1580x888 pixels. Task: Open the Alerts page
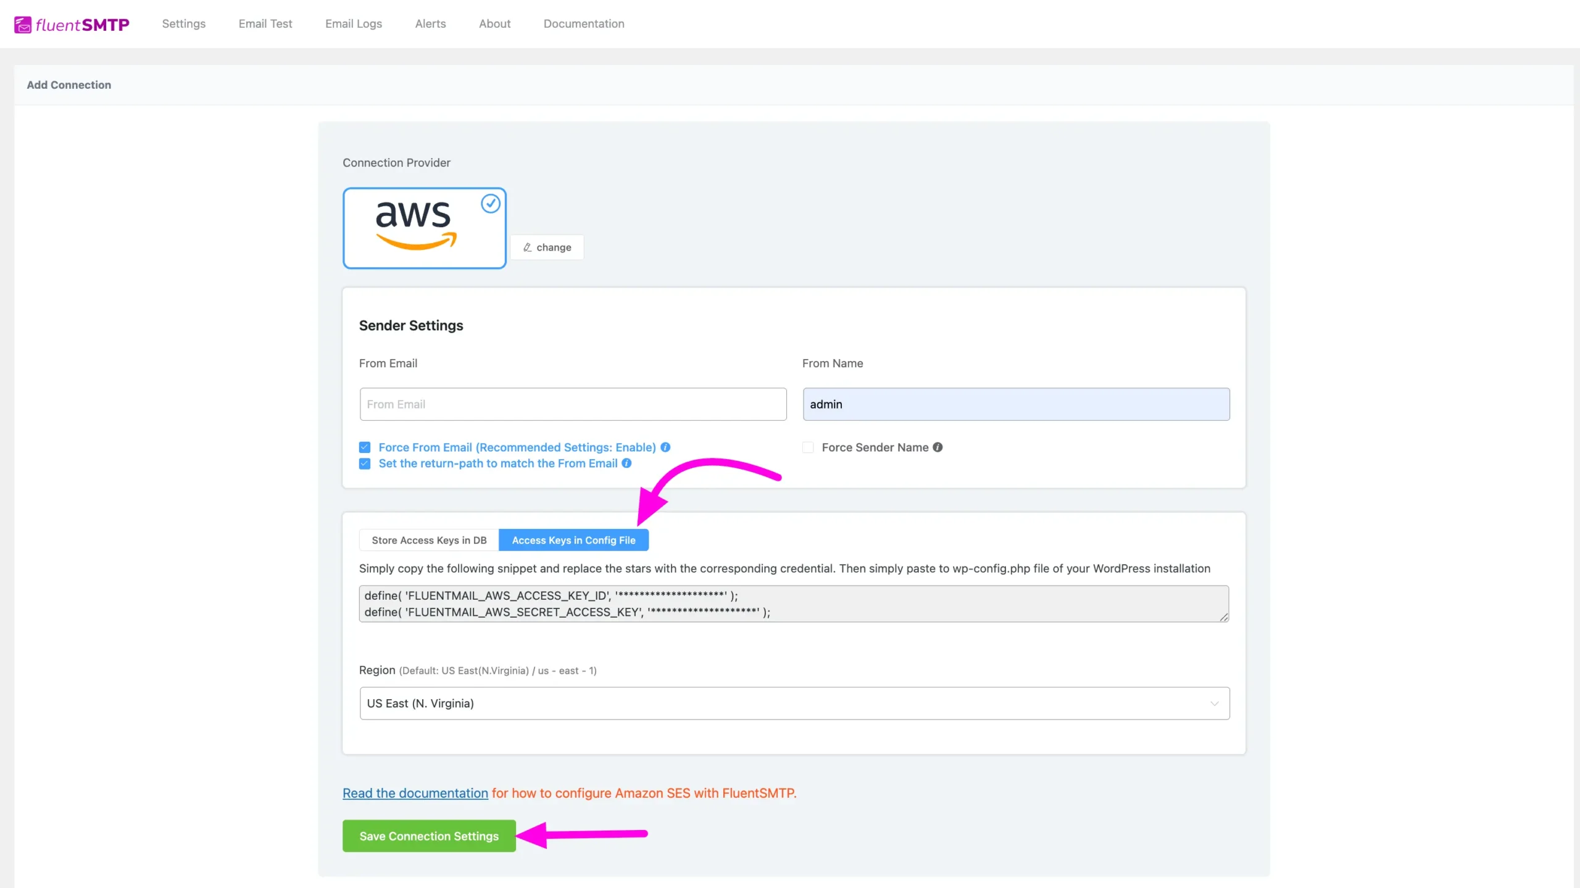click(430, 23)
